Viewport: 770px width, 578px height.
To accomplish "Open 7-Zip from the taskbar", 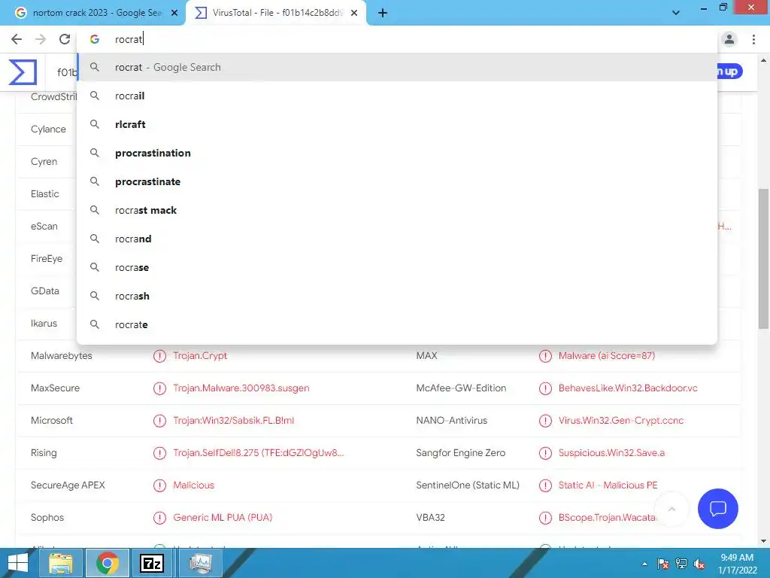I will [x=151, y=563].
